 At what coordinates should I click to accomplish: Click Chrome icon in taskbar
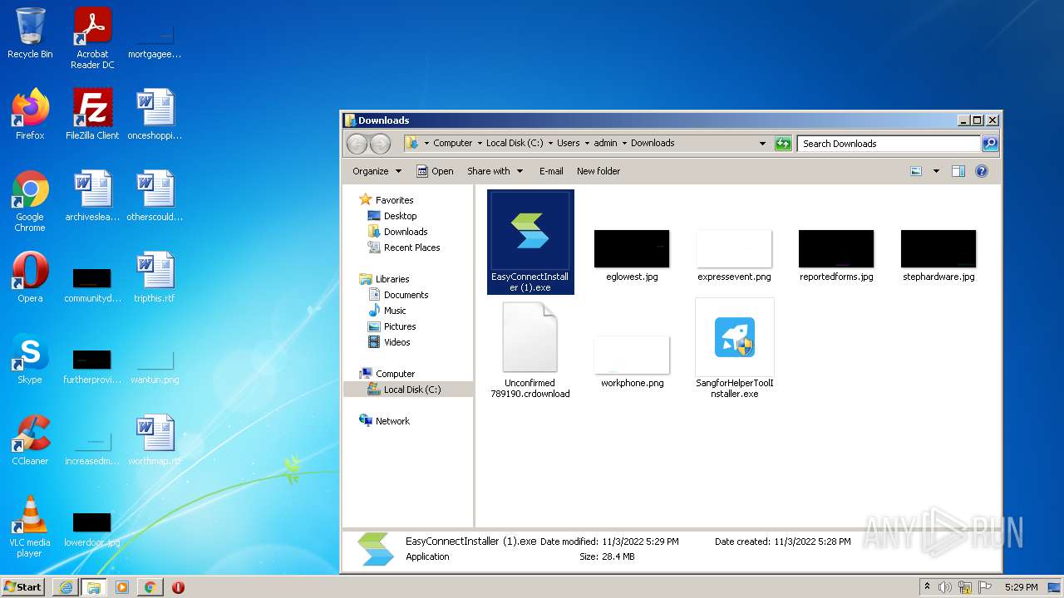[150, 587]
